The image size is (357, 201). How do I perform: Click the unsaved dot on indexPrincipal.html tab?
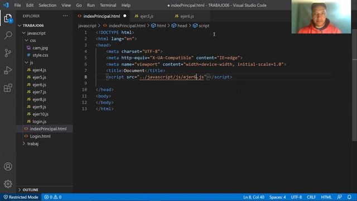(x=125, y=16)
